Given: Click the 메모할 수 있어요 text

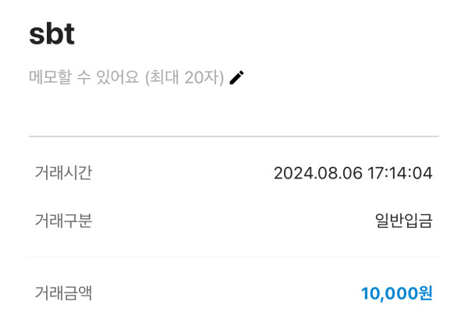Looking at the screenshot, I should pyautogui.click(x=84, y=78).
